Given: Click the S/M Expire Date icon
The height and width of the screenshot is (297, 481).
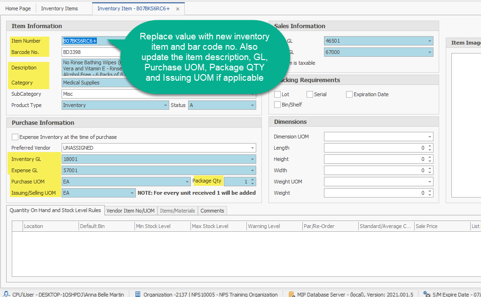Looking at the screenshot, I should tap(426, 294).
